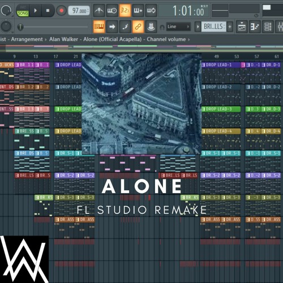Viewport: 283px width, 283px height.
Task: Toggle the metronome icon
Action: tap(99, 11)
